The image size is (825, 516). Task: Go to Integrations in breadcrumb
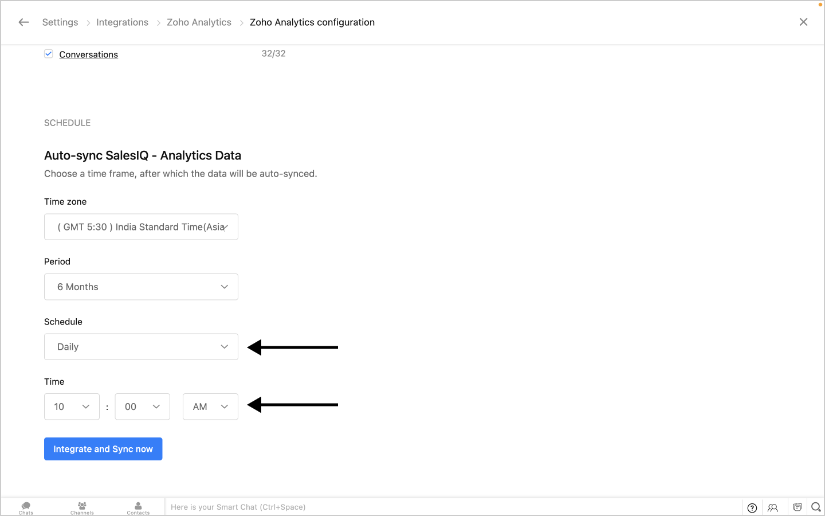click(122, 22)
